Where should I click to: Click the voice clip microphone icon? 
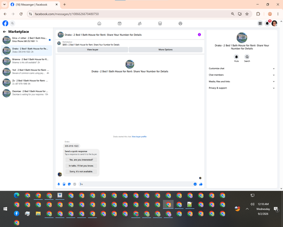tap(59, 184)
